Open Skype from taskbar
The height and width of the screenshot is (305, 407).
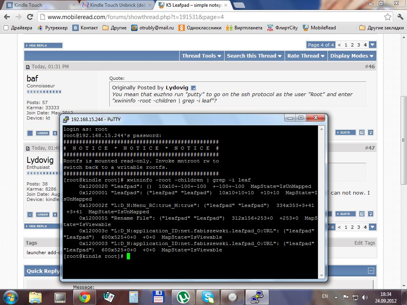[208, 297]
